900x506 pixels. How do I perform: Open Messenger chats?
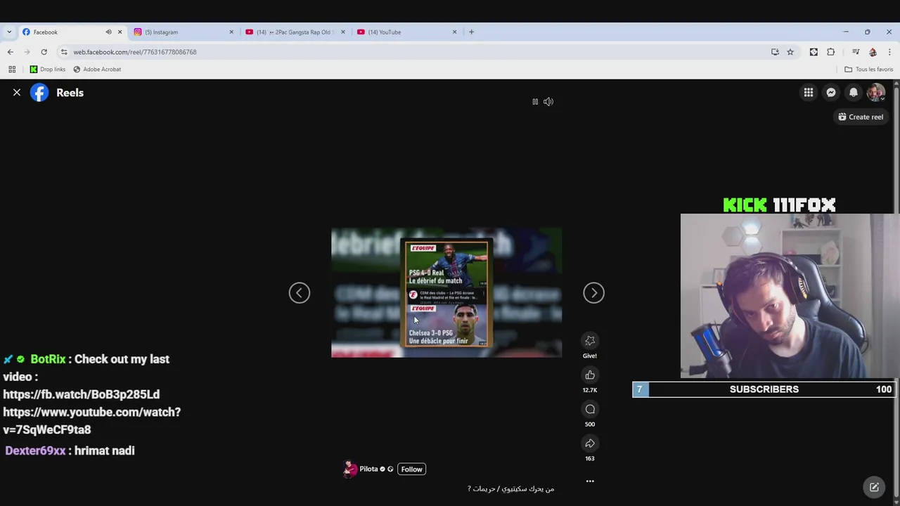click(831, 93)
